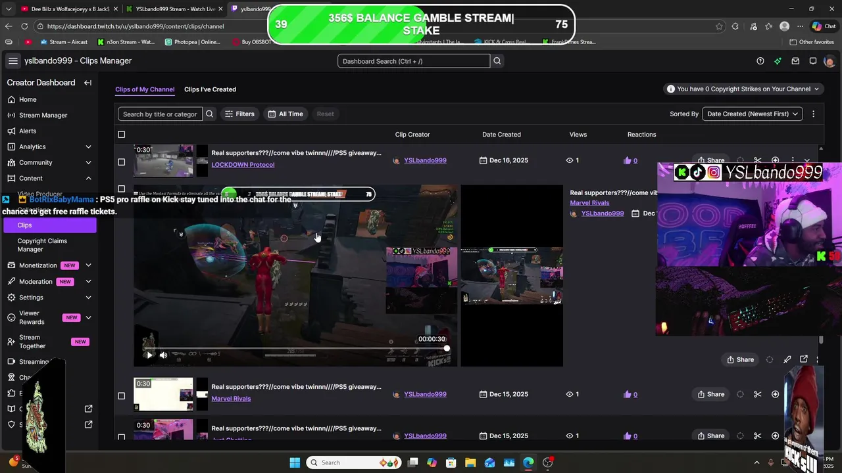Expand the Moderation sidebar section
The width and height of the screenshot is (842, 473).
point(88,281)
